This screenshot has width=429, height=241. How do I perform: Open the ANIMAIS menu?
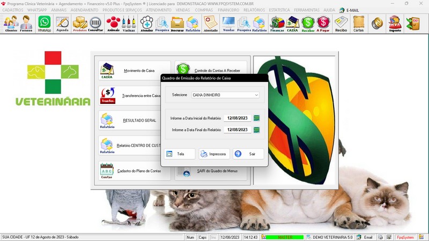59,10
